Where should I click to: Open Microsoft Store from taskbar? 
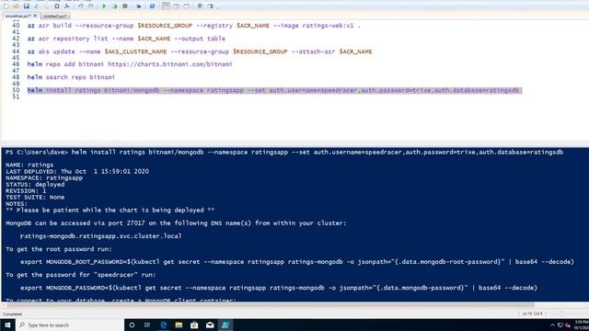coord(194,325)
